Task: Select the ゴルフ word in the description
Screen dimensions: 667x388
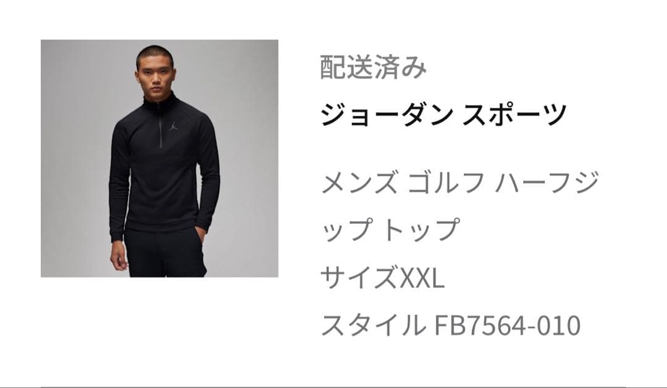Action: [x=447, y=182]
